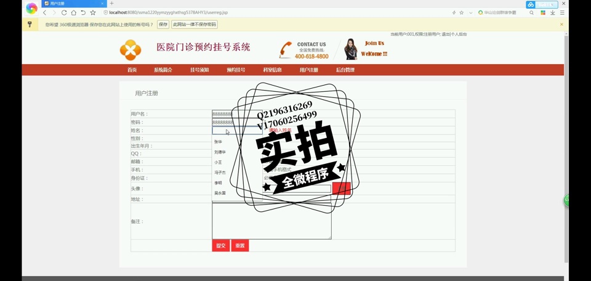Open 后台管理 from the navigation bar
Viewport: 591px width, 281px height.
tap(345, 70)
